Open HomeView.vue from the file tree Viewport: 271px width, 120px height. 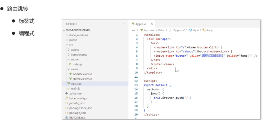82,79
